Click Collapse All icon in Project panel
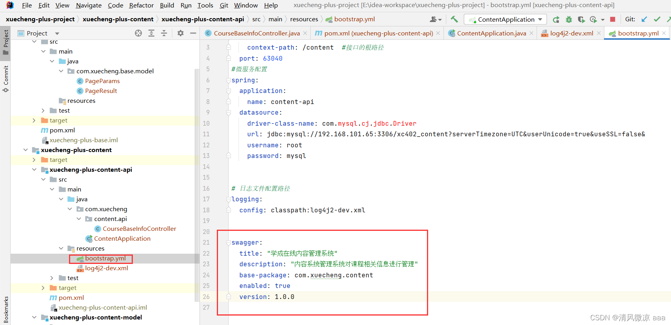671x325 pixels. [164, 33]
